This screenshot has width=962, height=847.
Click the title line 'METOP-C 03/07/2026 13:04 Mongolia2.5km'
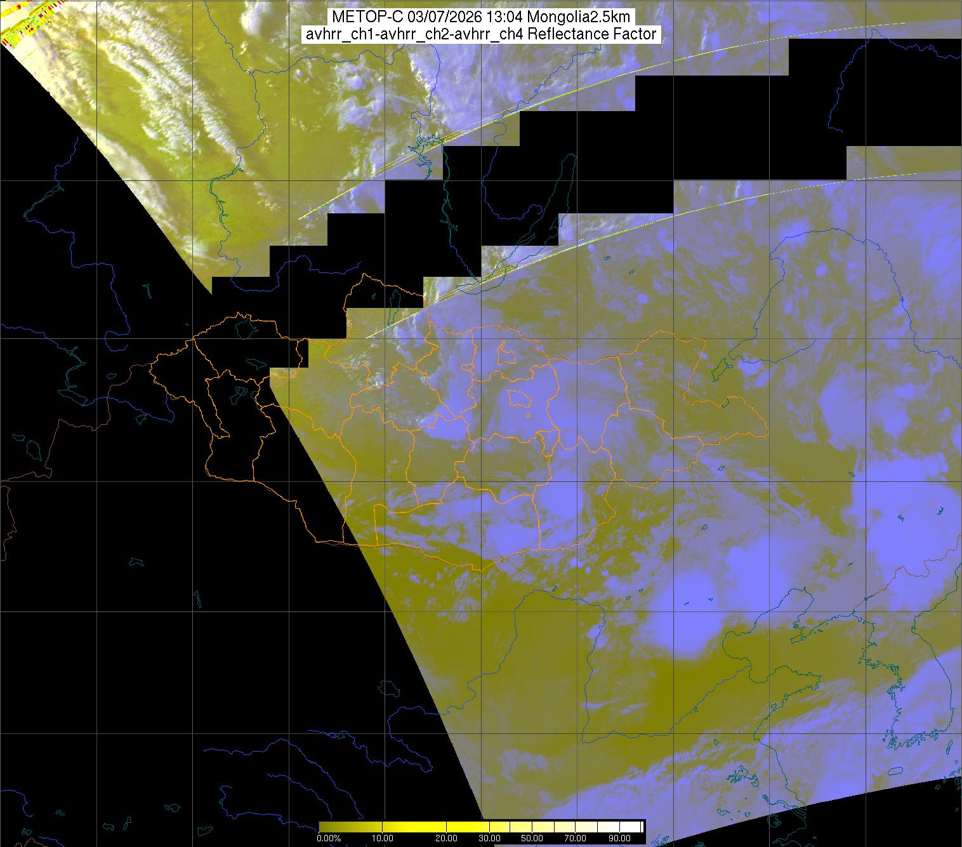coord(481,18)
